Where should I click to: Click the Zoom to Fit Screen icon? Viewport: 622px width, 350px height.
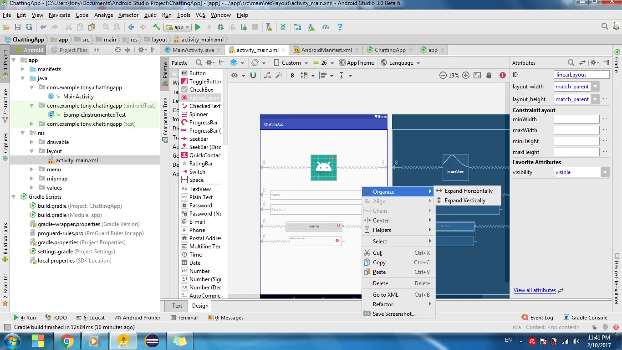[477, 76]
